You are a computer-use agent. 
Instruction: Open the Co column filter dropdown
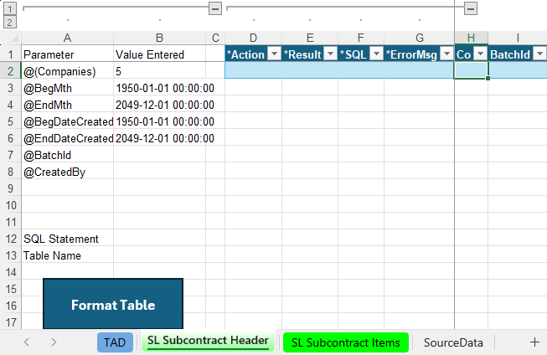point(480,54)
